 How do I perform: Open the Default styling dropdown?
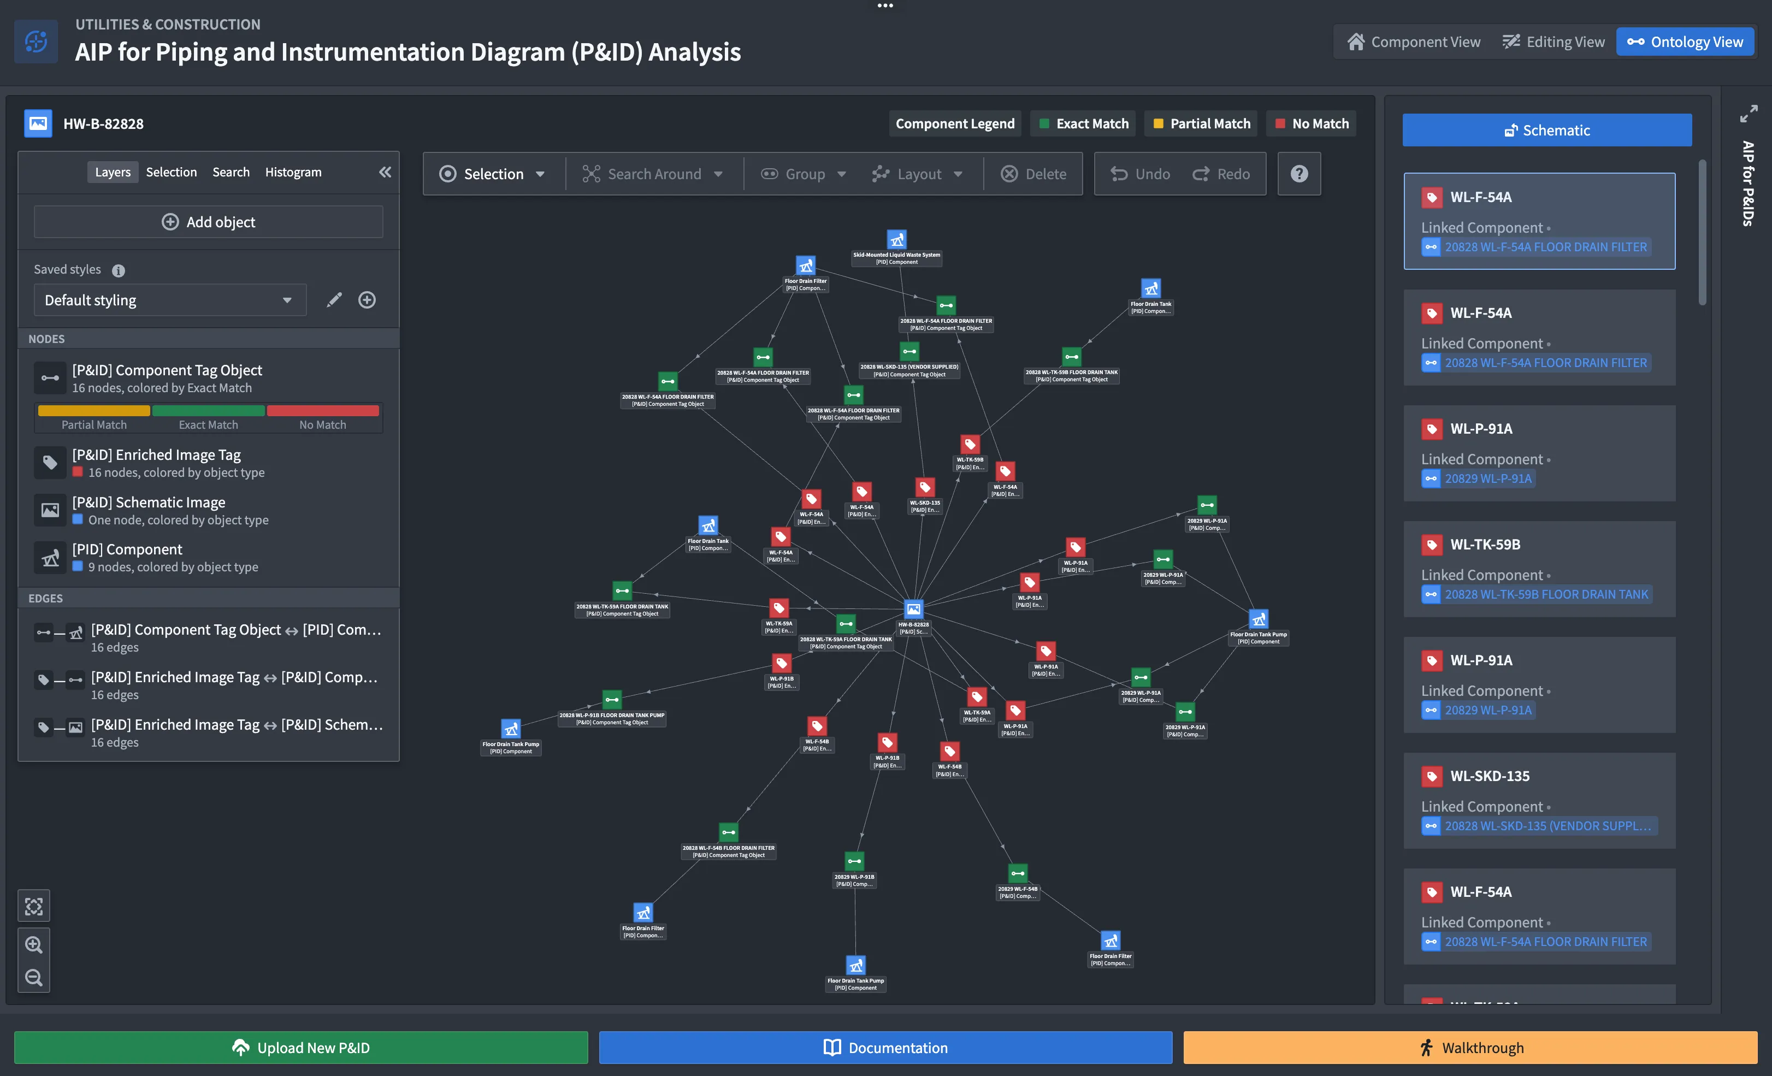click(170, 300)
